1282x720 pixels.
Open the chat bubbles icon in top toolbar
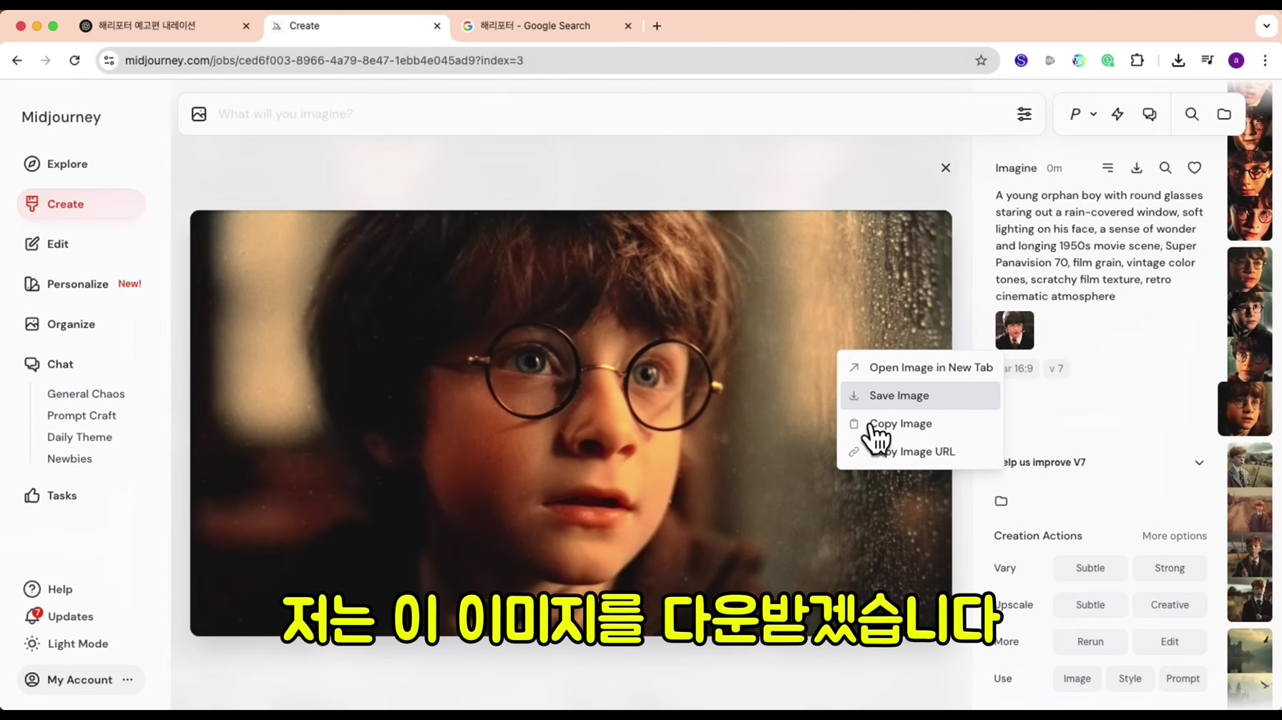tap(1150, 114)
